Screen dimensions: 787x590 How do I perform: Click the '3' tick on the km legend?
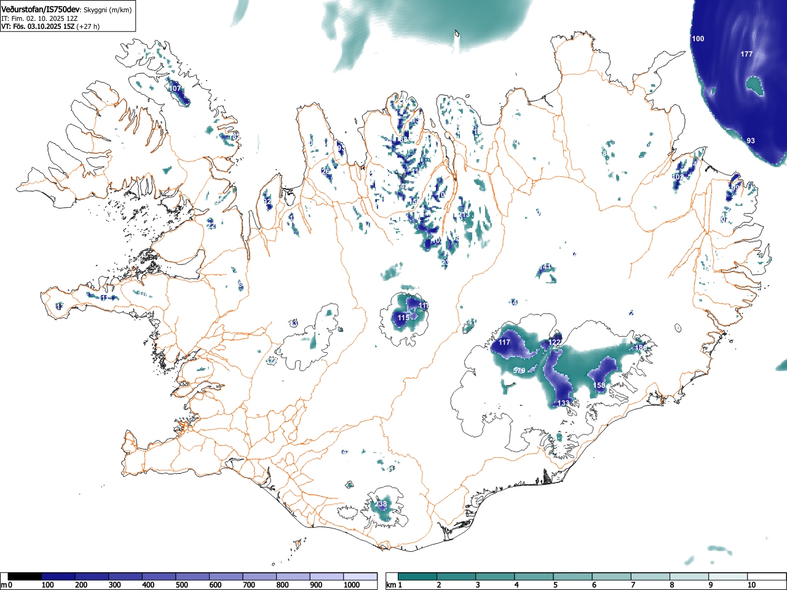pos(477,585)
